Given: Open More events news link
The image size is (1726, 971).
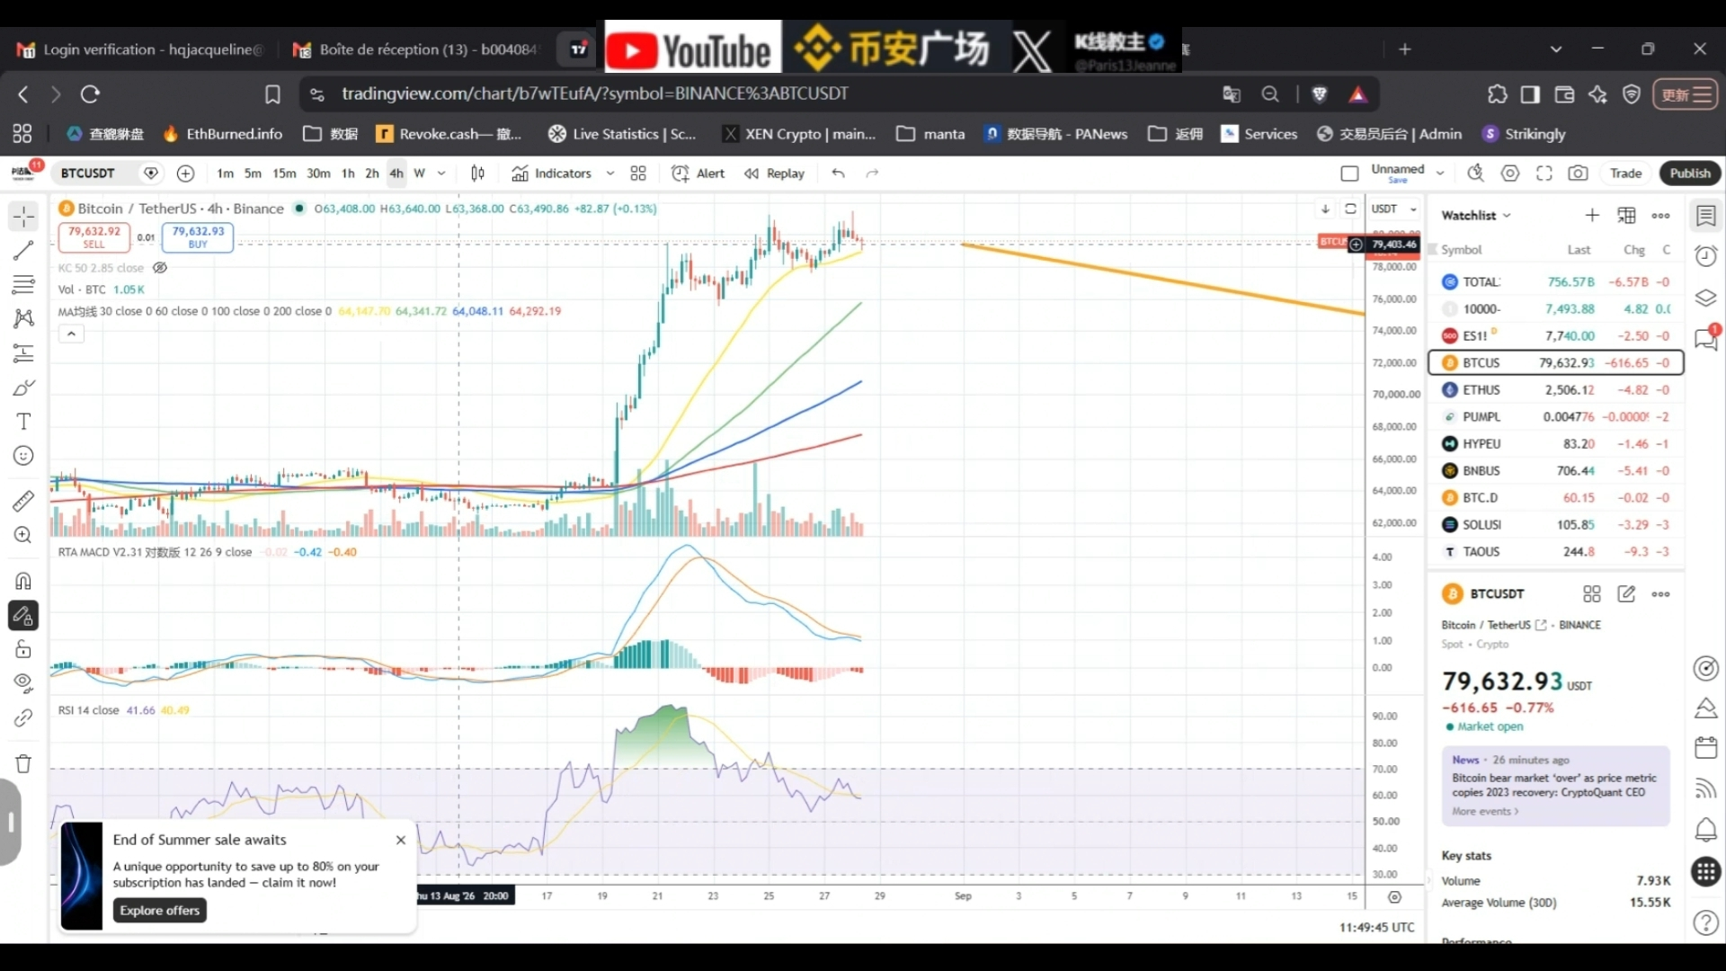Looking at the screenshot, I should [1485, 812].
